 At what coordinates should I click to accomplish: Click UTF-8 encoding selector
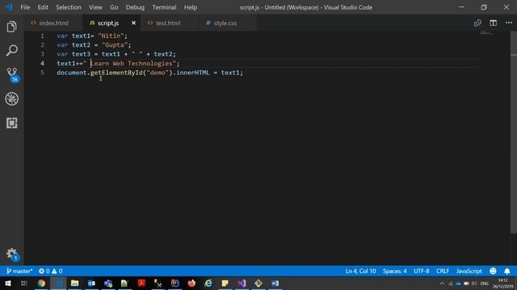coord(422,271)
